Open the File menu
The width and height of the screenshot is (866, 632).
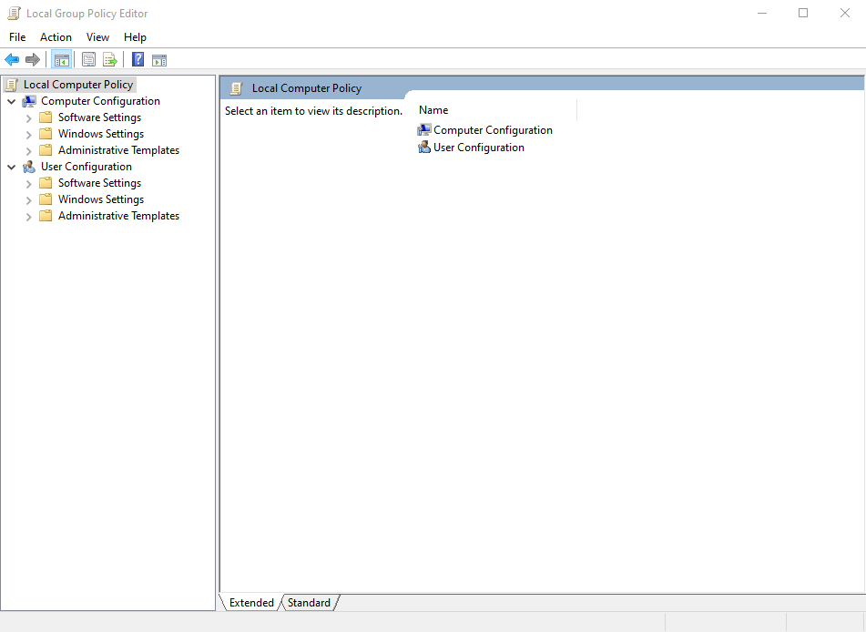click(x=17, y=37)
